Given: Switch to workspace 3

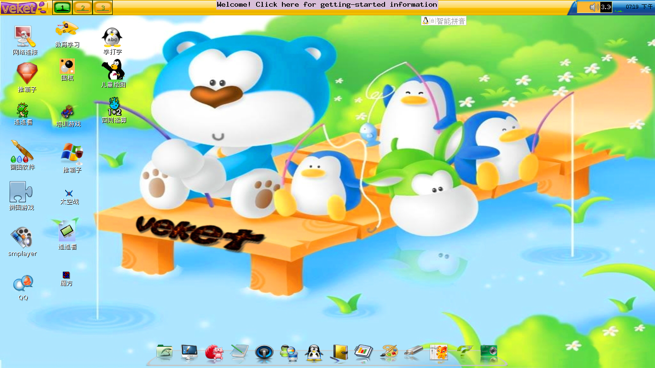Looking at the screenshot, I should point(103,8).
